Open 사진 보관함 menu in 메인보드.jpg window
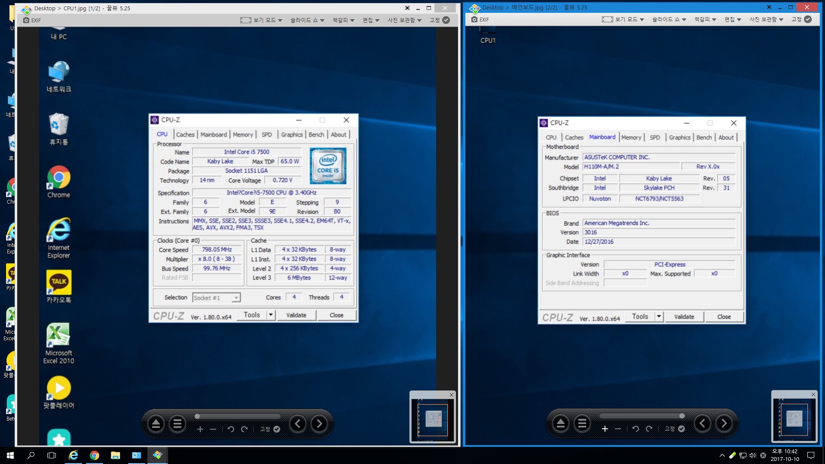 tap(766, 19)
